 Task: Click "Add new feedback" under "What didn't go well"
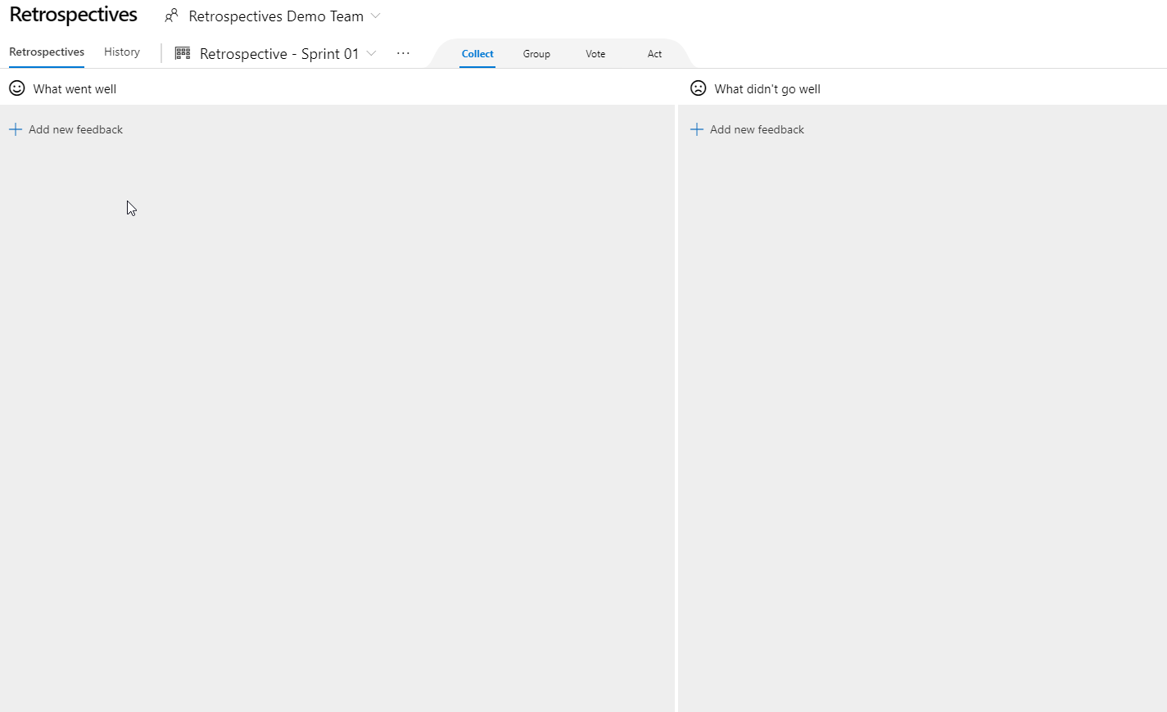coord(757,128)
